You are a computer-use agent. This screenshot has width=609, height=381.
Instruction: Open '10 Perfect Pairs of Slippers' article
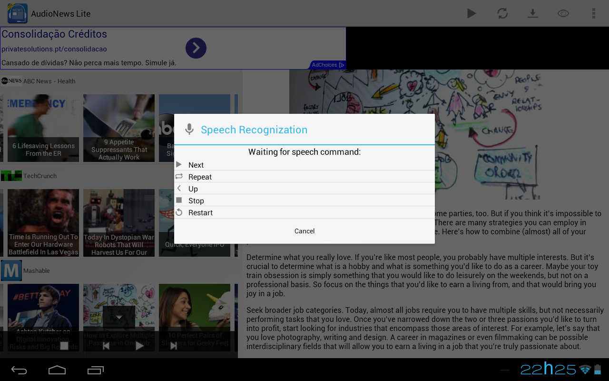[195, 318]
